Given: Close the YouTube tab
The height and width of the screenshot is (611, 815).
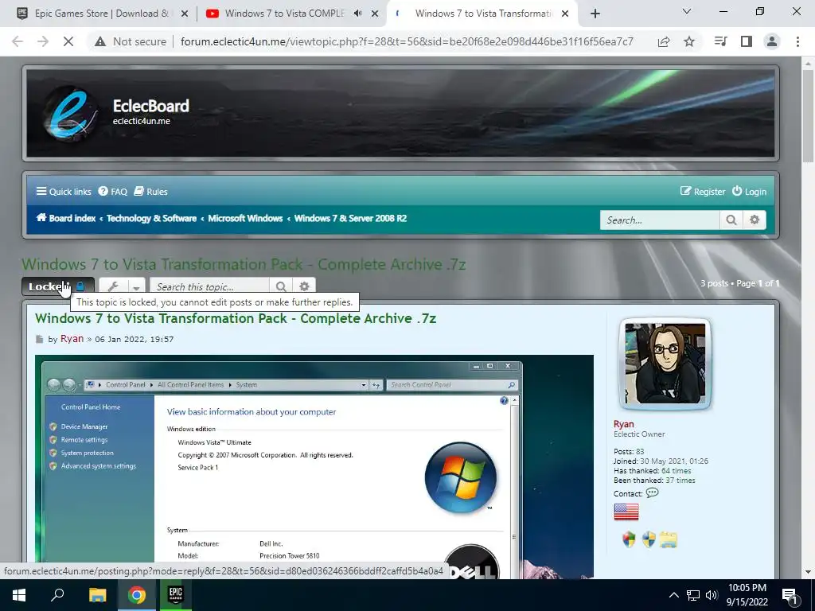Looking at the screenshot, I should point(375,14).
